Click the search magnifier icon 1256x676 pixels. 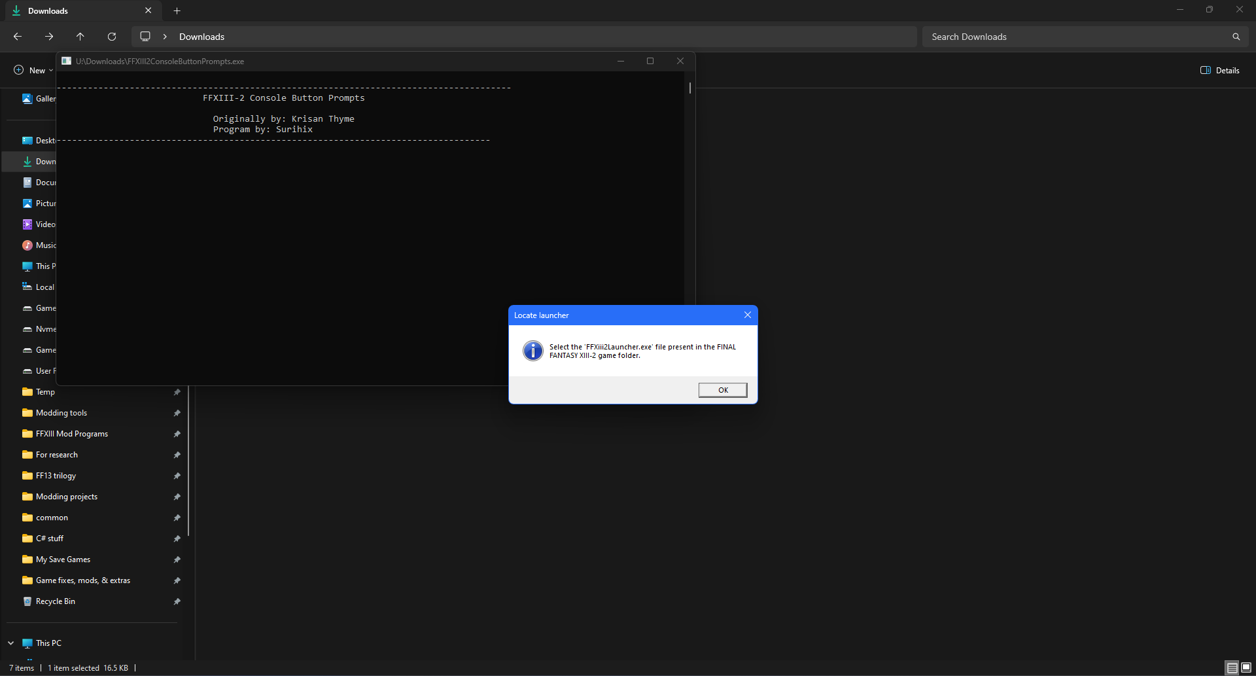click(1236, 37)
